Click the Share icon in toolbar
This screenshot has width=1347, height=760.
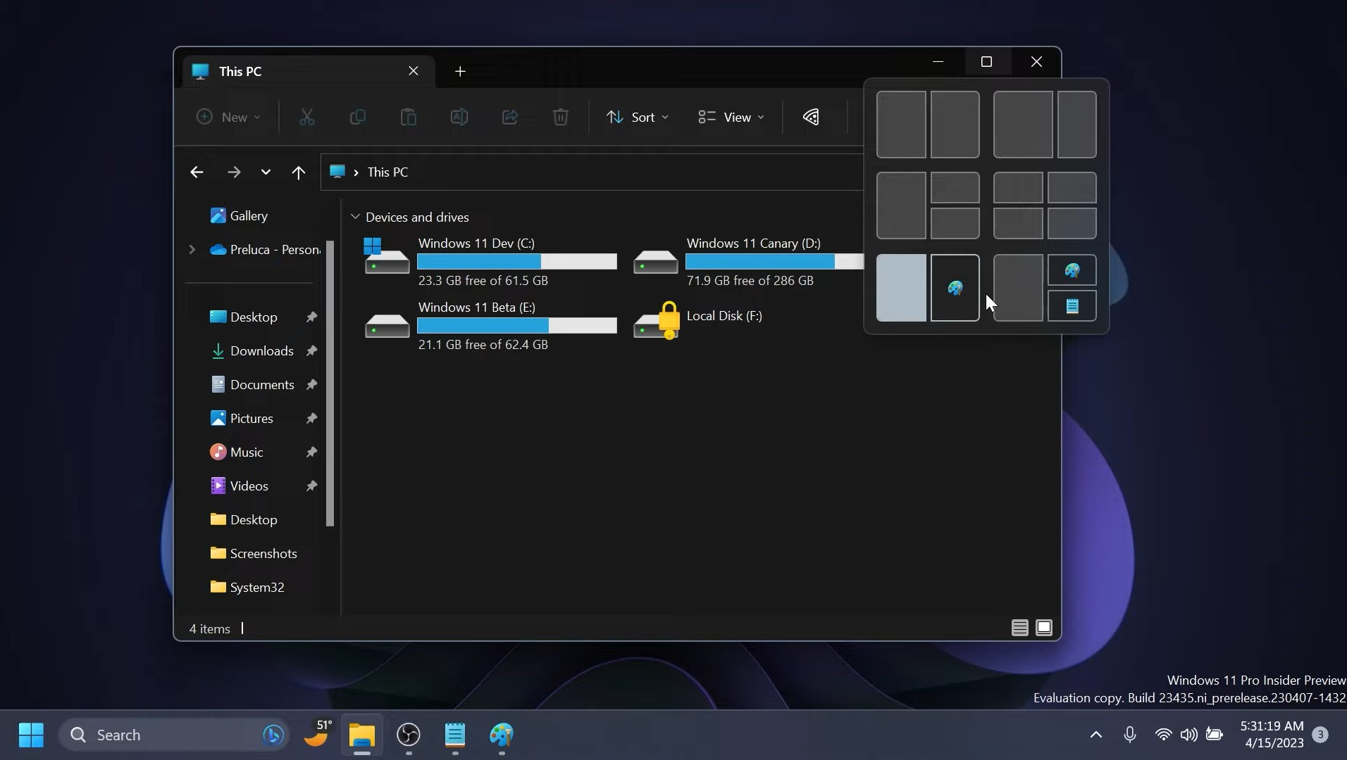coord(510,117)
